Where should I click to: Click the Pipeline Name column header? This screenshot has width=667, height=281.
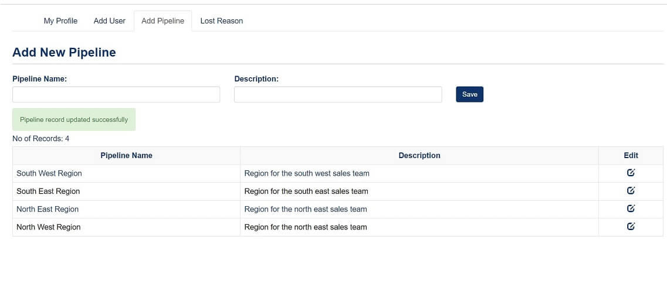126,155
